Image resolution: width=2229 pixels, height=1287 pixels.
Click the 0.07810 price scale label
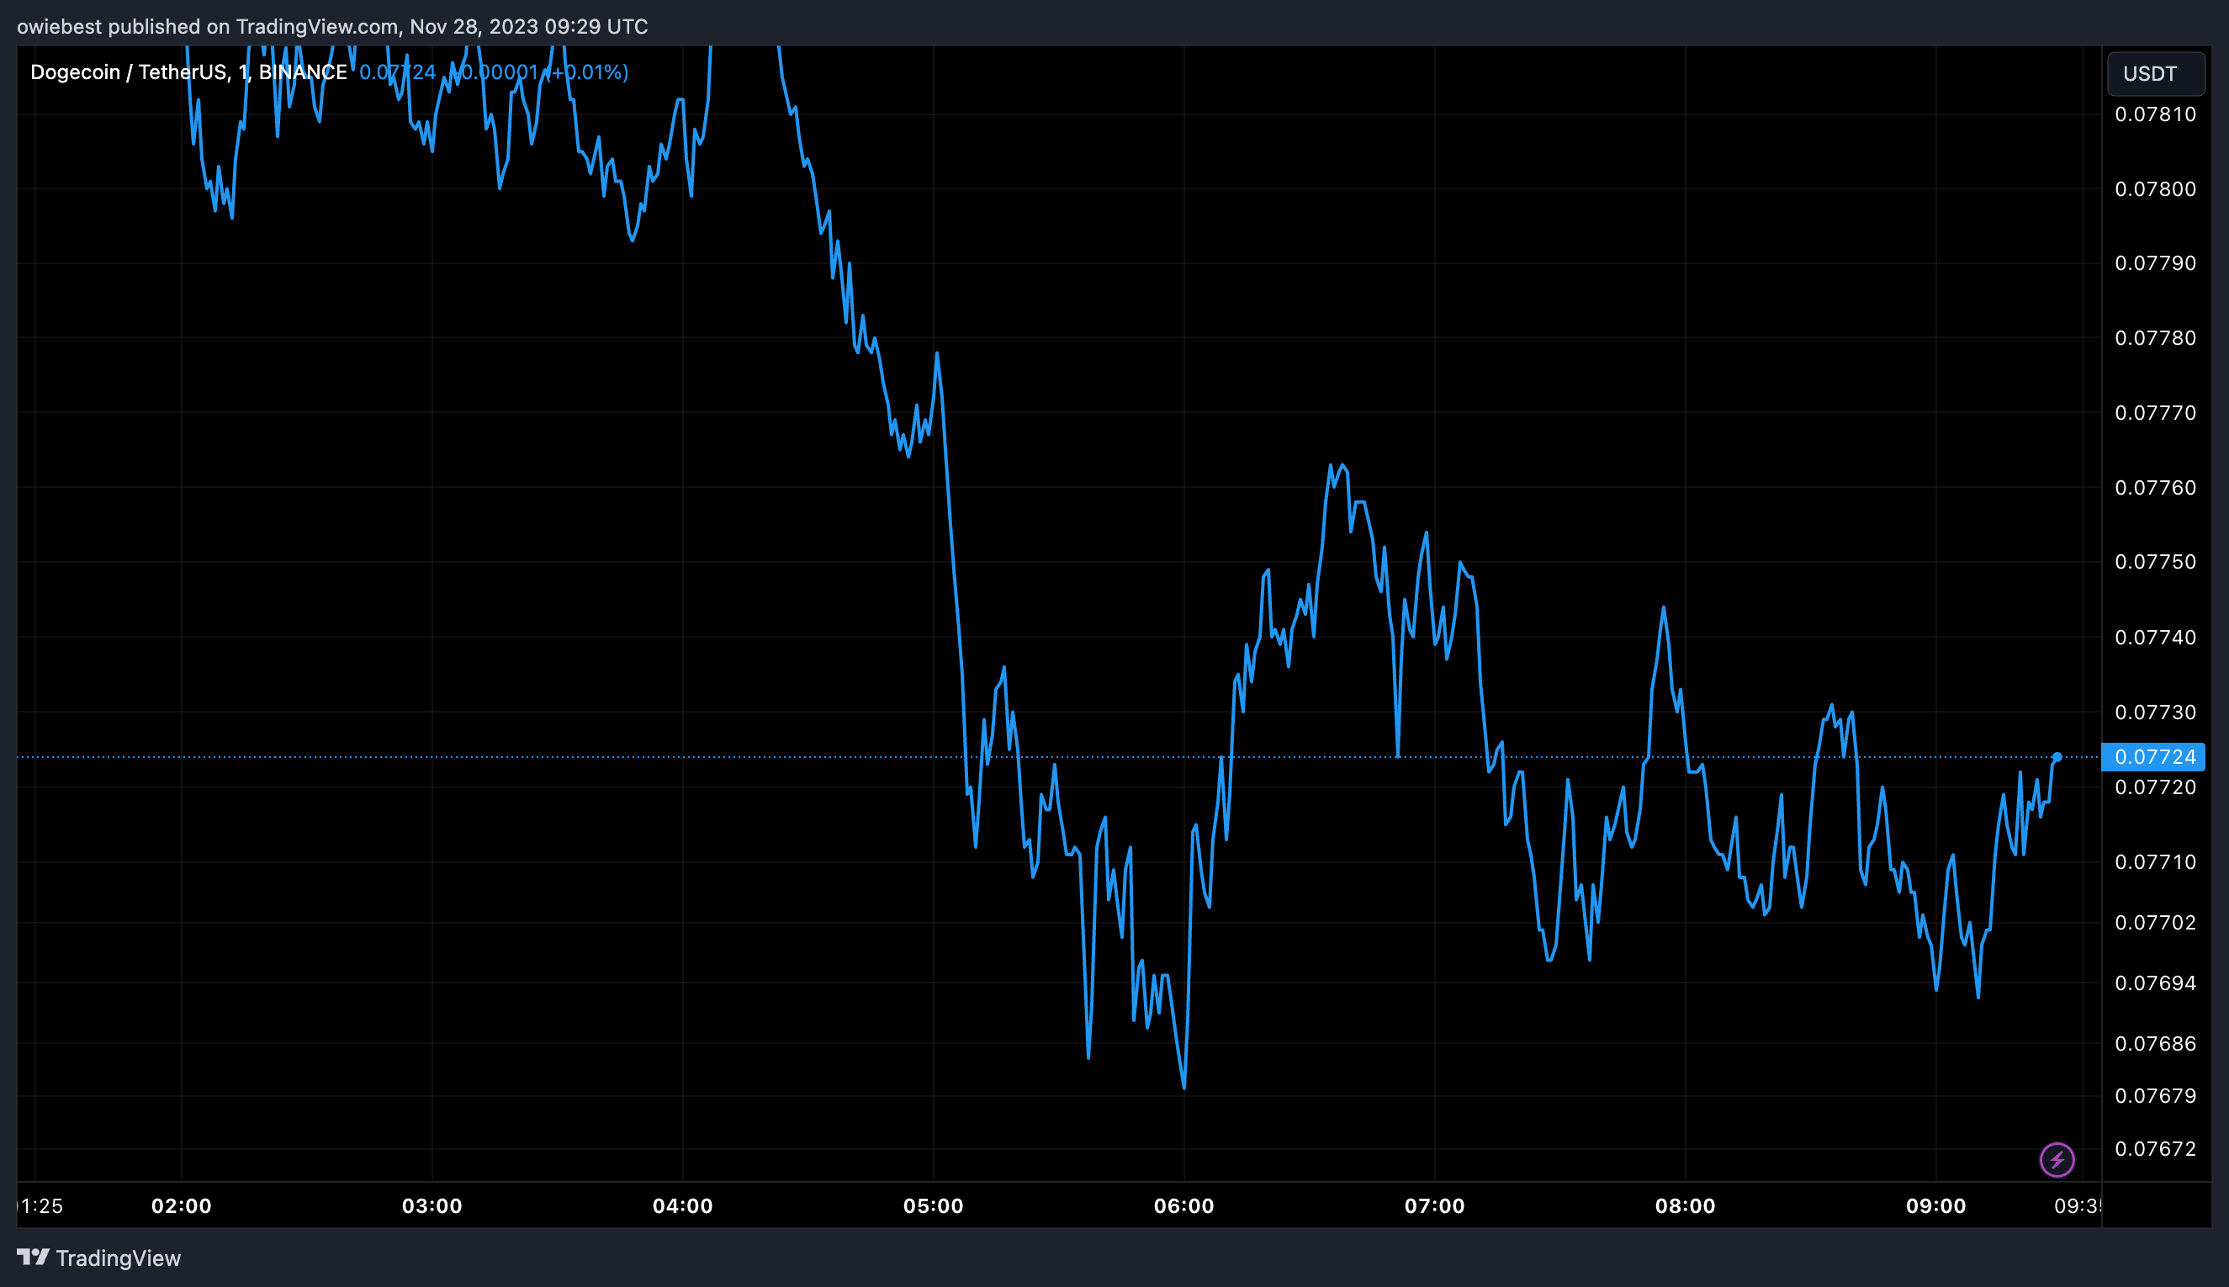click(2155, 114)
